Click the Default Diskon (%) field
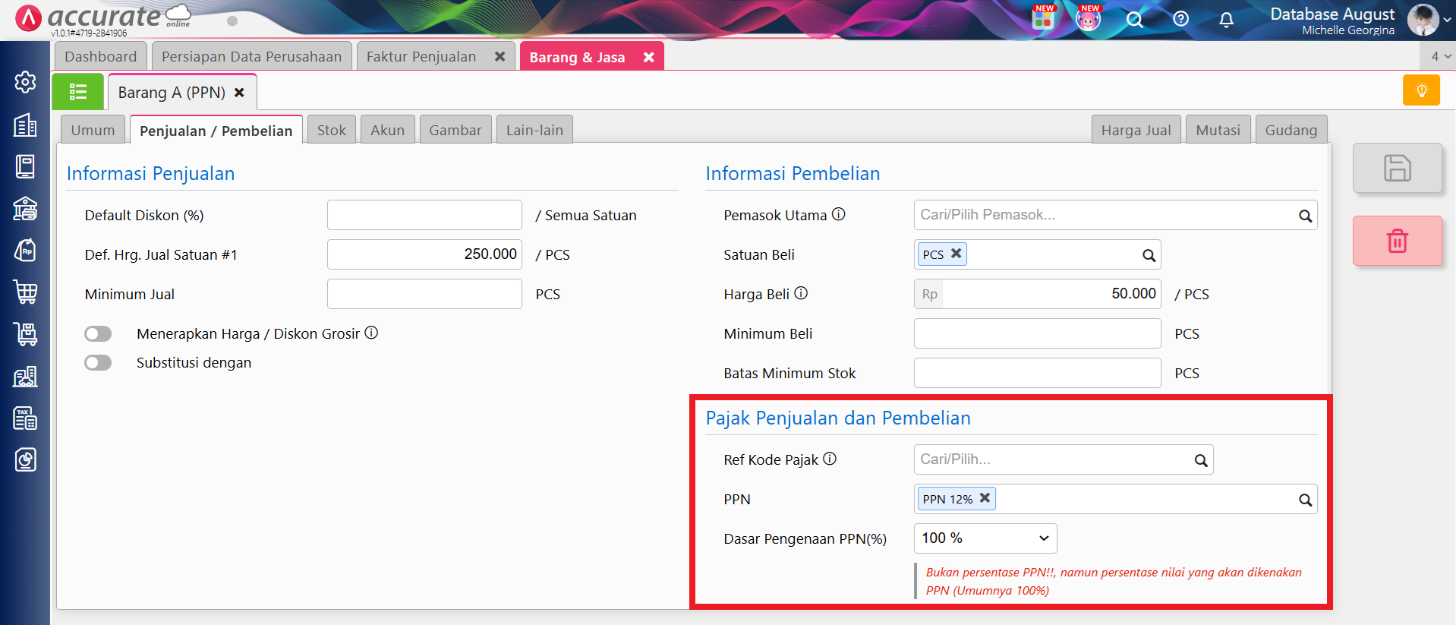 tap(424, 215)
